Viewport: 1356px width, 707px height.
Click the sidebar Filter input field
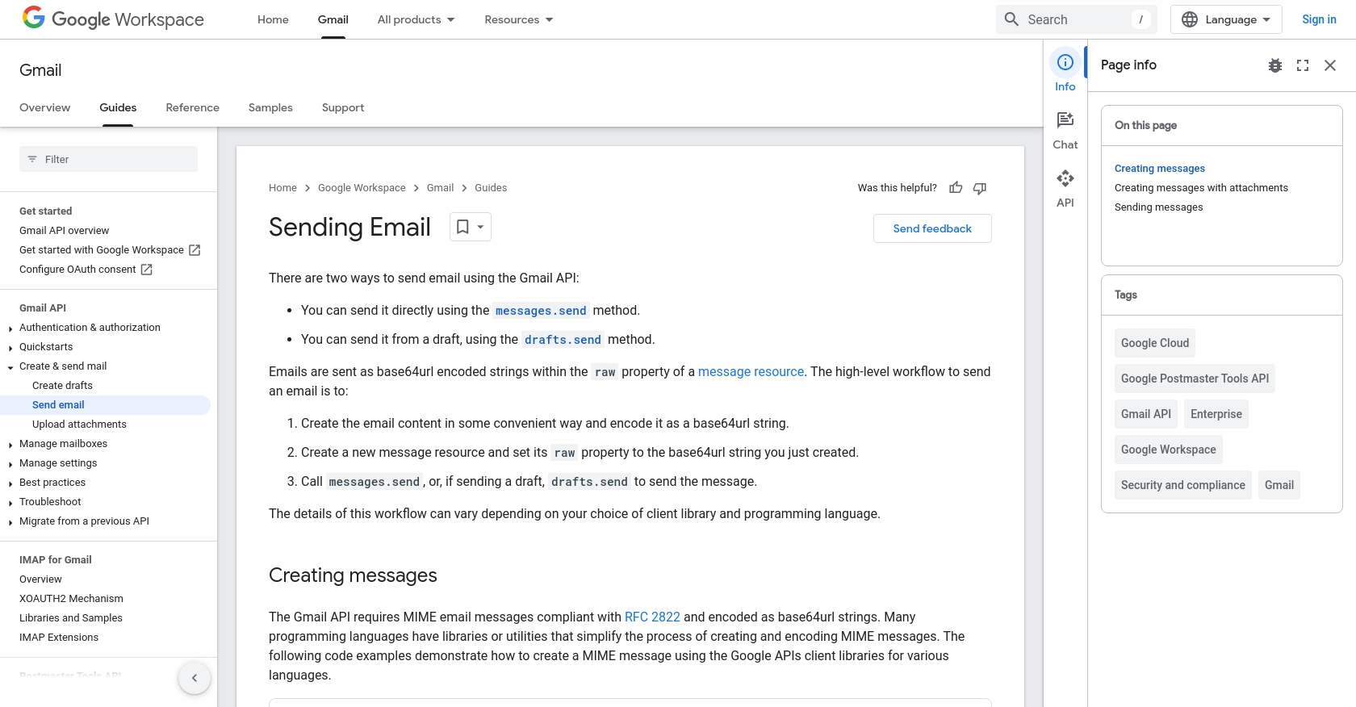point(108,159)
